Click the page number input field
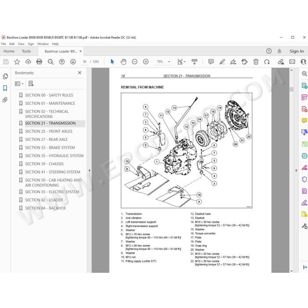The height and width of the screenshot is (308, 308). (84, 62)
